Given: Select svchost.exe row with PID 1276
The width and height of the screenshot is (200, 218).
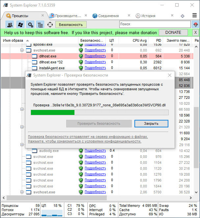Looking at the screenshot, I should 97,174.
